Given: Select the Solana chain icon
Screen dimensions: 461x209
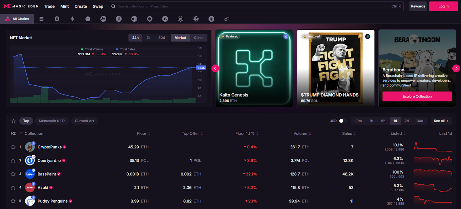Looking at the screenshot, I should (41, 19).
